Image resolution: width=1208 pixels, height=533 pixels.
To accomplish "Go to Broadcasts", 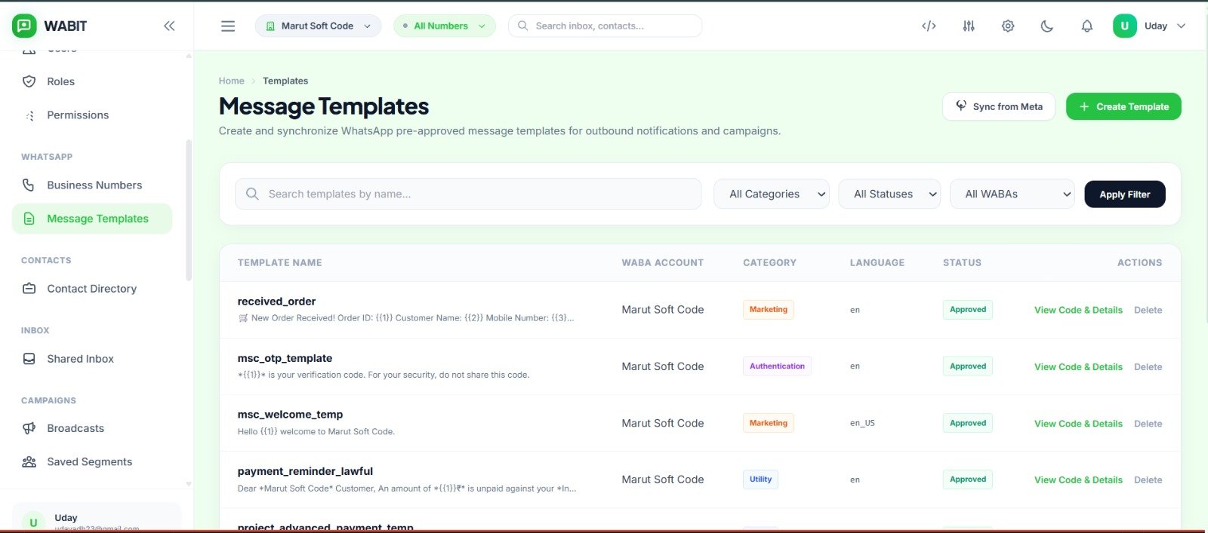I will tap(92, 428).
